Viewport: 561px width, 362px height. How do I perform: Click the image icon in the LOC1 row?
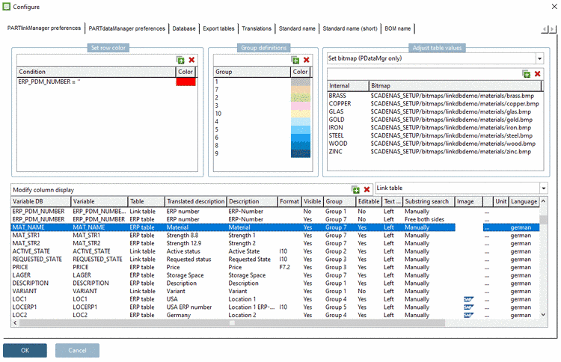469,299
